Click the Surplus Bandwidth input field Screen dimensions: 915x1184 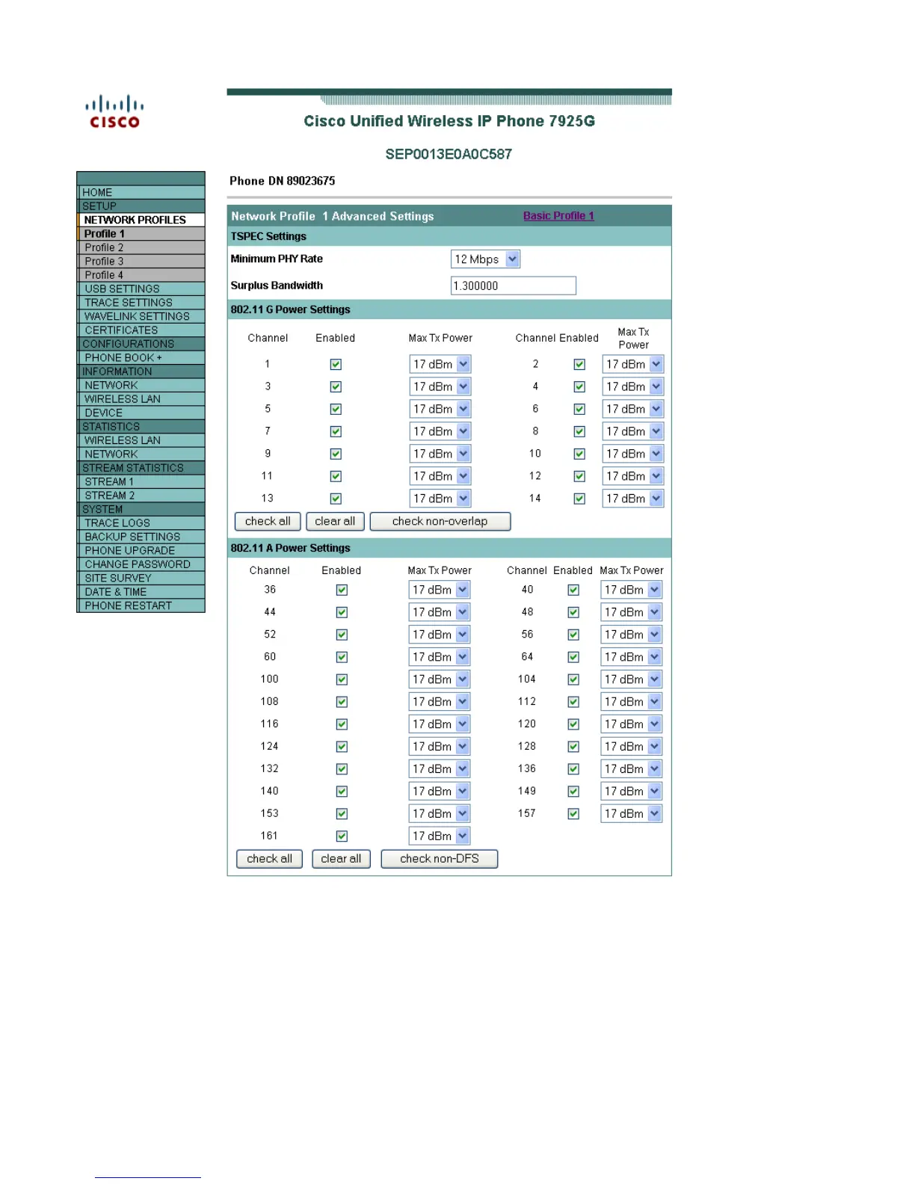coord(514,286)
